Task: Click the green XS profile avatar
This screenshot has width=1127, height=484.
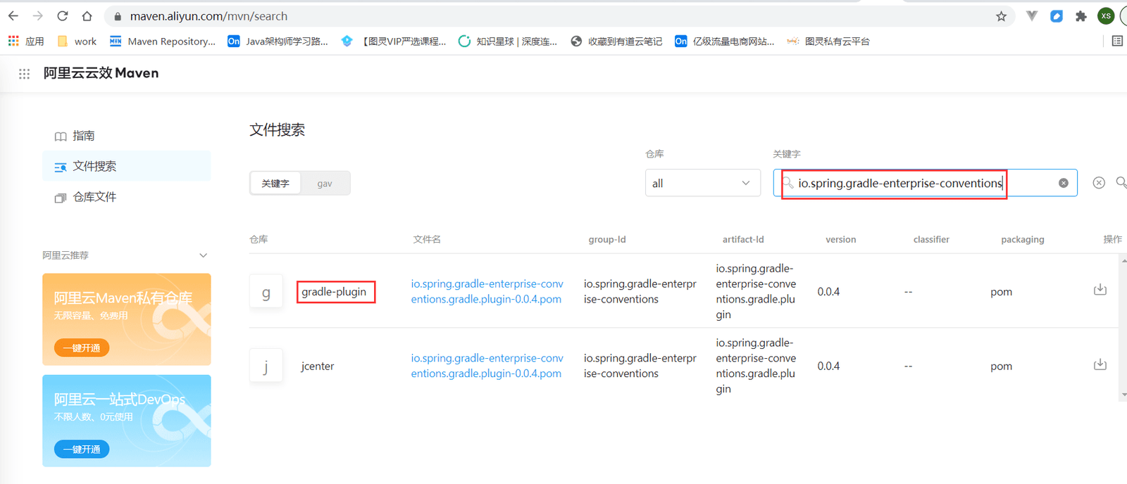Action: 1106,16
